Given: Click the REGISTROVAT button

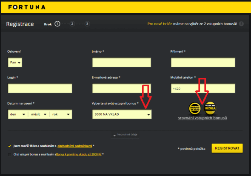Looking at the screenshot, I should tap(227, 148).
